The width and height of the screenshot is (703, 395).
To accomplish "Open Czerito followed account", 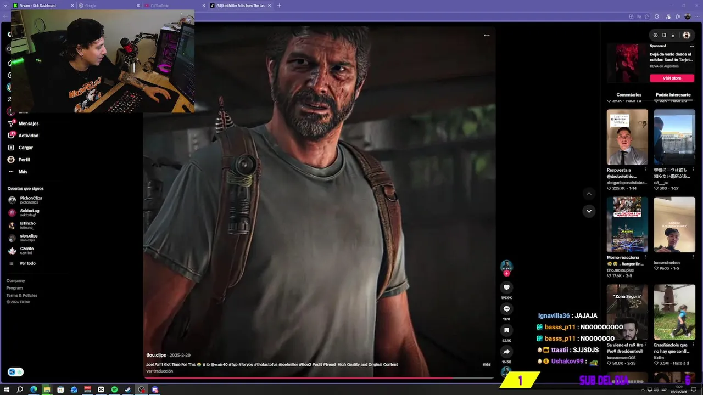I will click(x=21, y=250).
